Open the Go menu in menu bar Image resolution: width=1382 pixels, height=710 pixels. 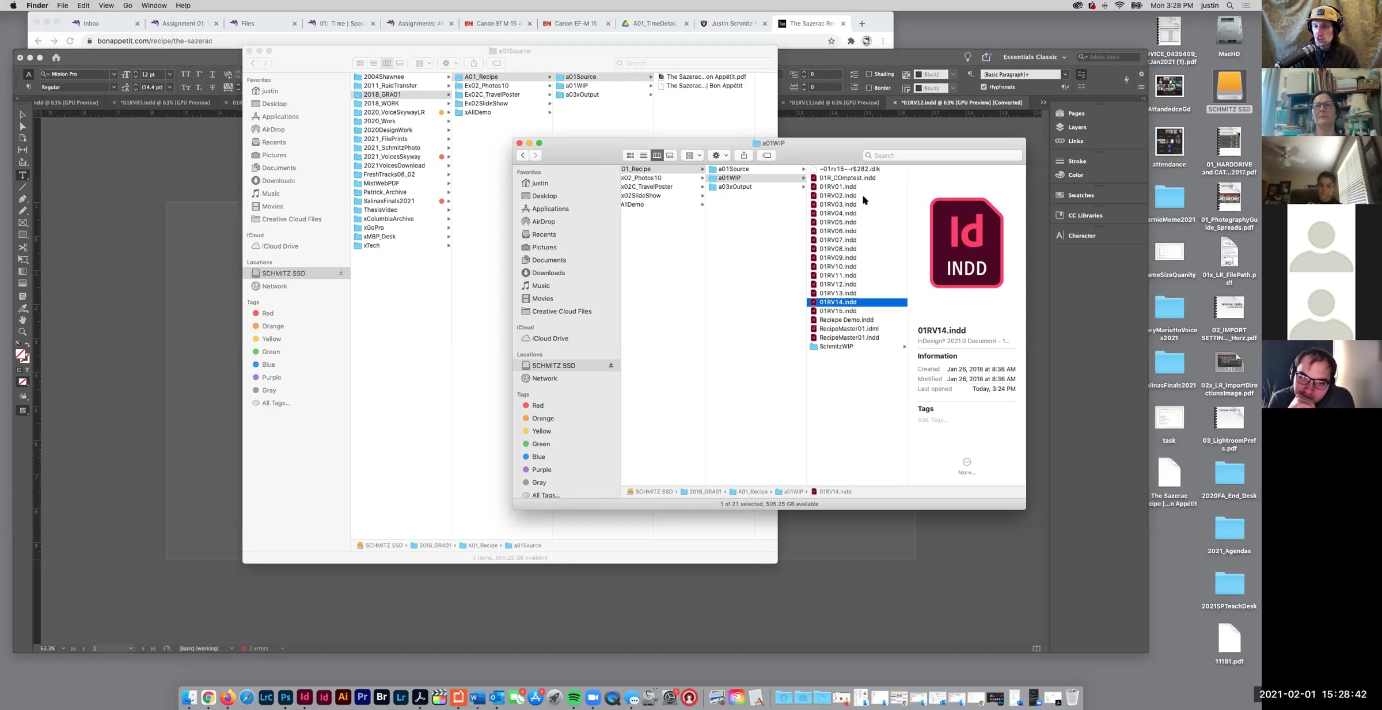127,6
